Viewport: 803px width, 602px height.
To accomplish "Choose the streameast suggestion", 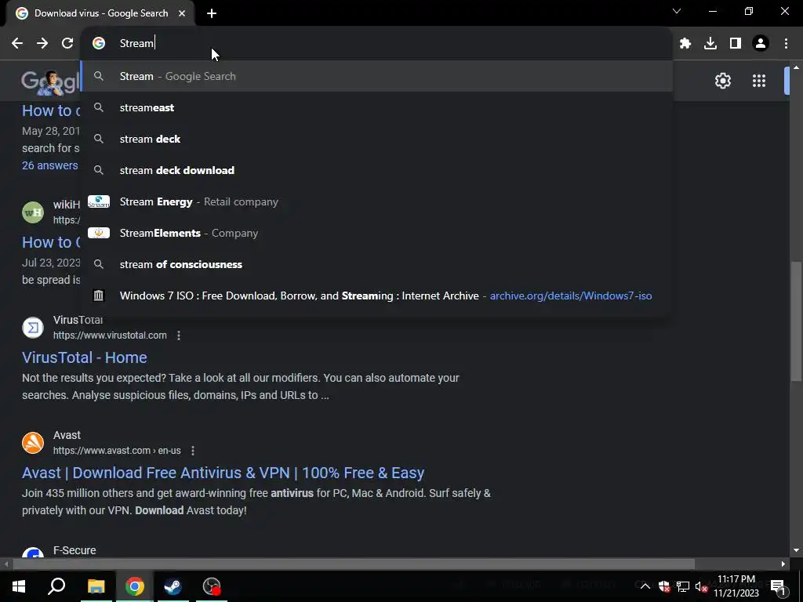I will (x=376, y=107).
